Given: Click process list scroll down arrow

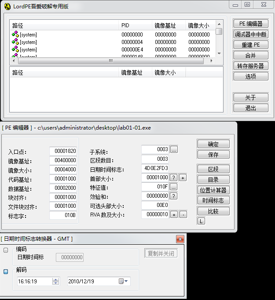Looking at the screenshot, I should [219, 54].
